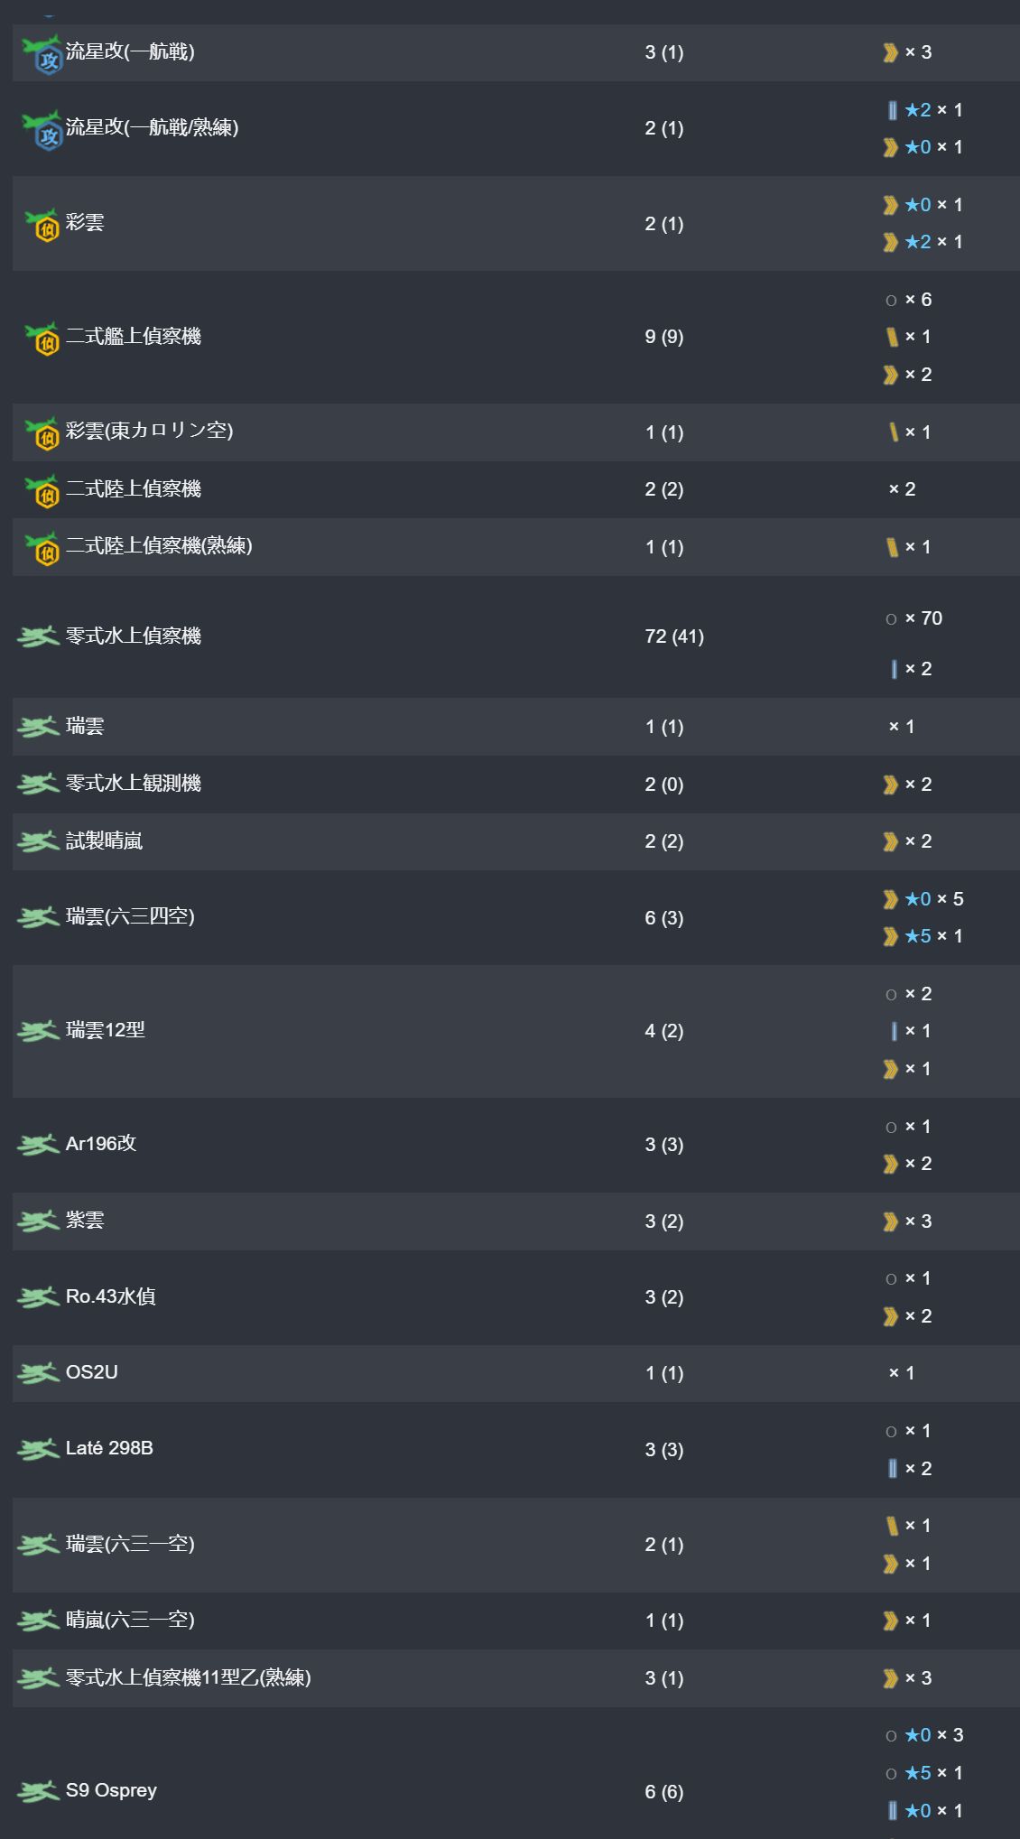Click the 72 (41) count for 零式水上偵察機
The height and width of the screenshot is (1839, 1020).
click(674, 636)
